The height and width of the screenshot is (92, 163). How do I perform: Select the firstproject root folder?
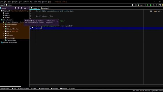click(x=6, y=11)
